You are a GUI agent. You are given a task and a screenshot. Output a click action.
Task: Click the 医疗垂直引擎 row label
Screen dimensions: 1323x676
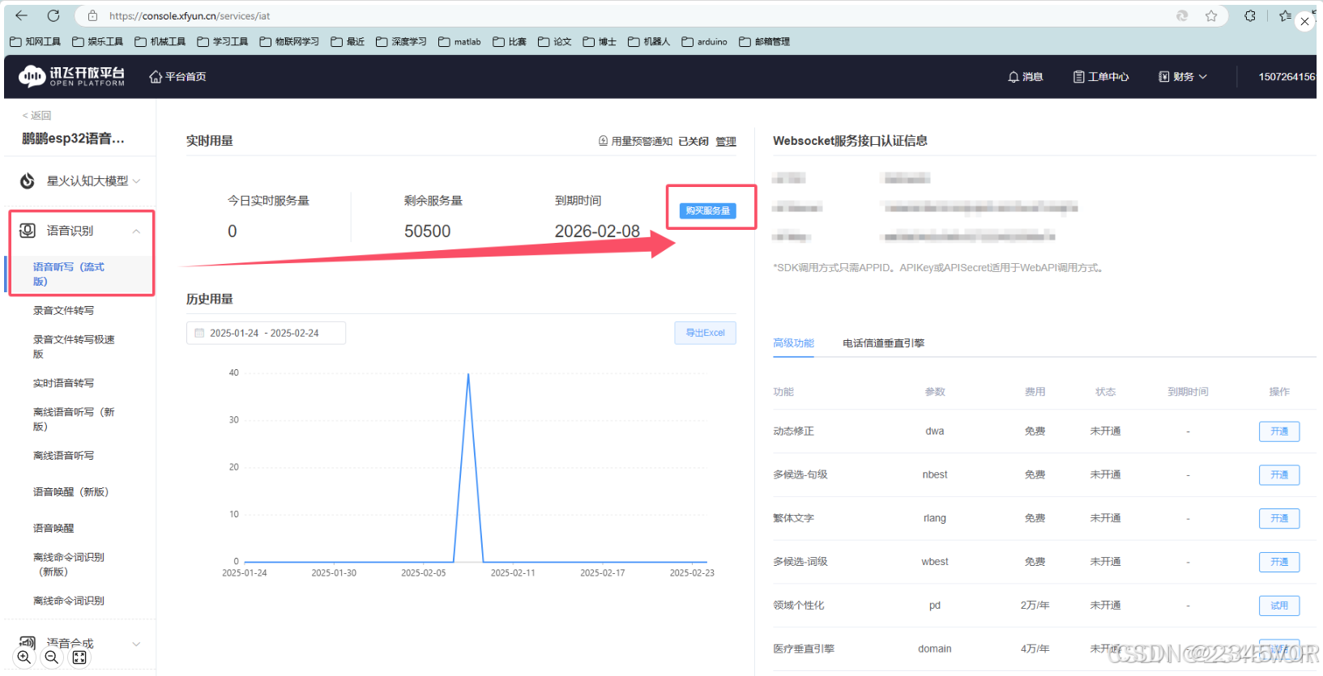[804, 648]
